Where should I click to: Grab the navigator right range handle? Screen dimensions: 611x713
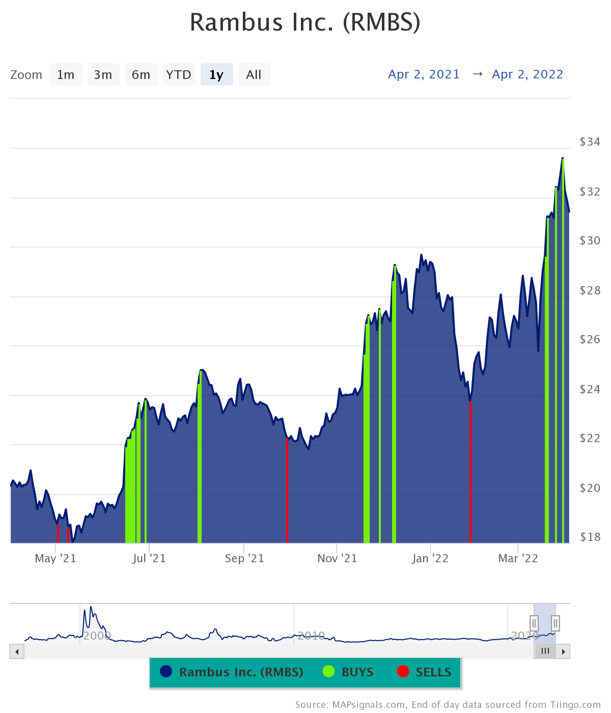[x=556, y=623]
